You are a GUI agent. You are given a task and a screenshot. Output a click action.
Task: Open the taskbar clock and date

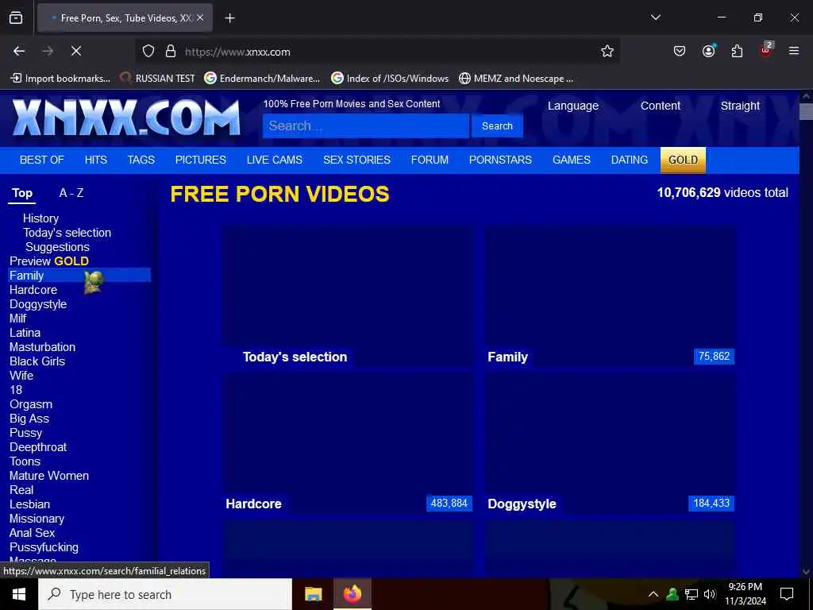[745, 594]
